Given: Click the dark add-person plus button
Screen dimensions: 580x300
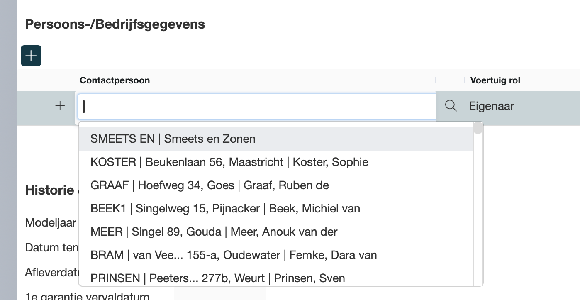Looking at the screenshot, I should pyautogui.click(x=31, y=56).
